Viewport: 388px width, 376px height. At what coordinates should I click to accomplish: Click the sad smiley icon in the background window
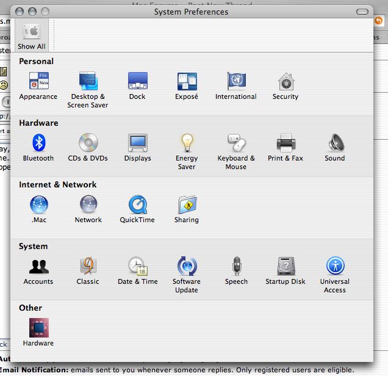tap(4, 85)
